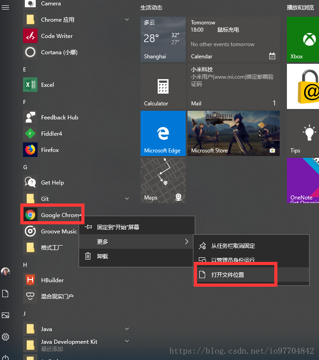The image size is (319, 360).
Task: Open Get Help app icon
Action: tap(30, 183)
